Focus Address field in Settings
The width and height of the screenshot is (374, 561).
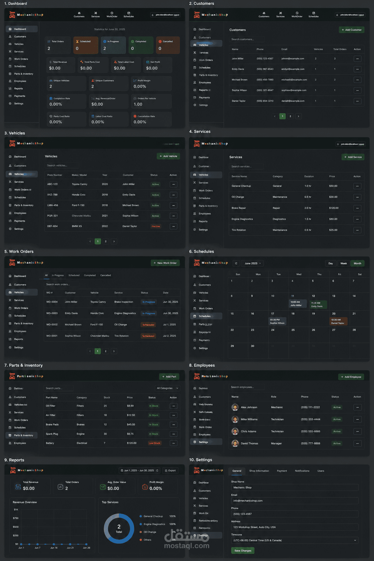tap(295, 527)
